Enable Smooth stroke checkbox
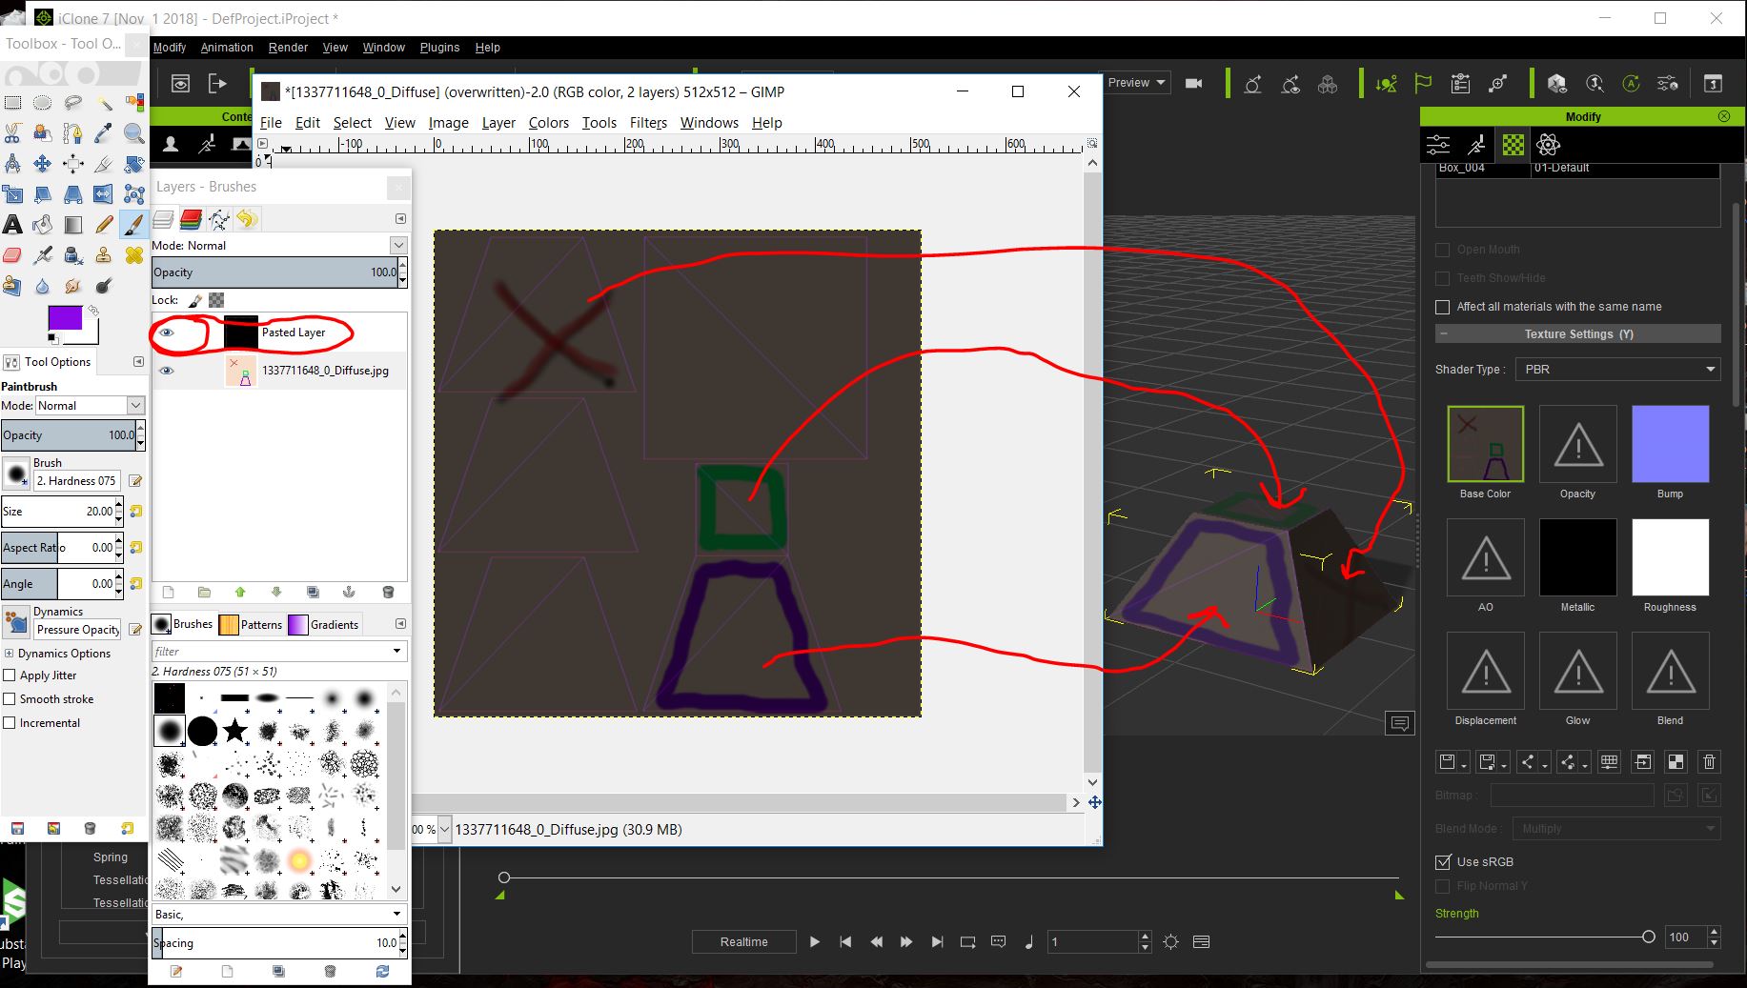This screenshot has height=988, width=1747. (x=10, y=699)
